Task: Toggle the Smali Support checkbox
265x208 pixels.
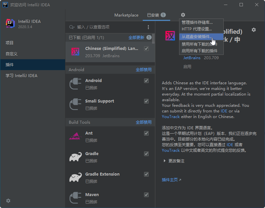Action: [146, 101]
